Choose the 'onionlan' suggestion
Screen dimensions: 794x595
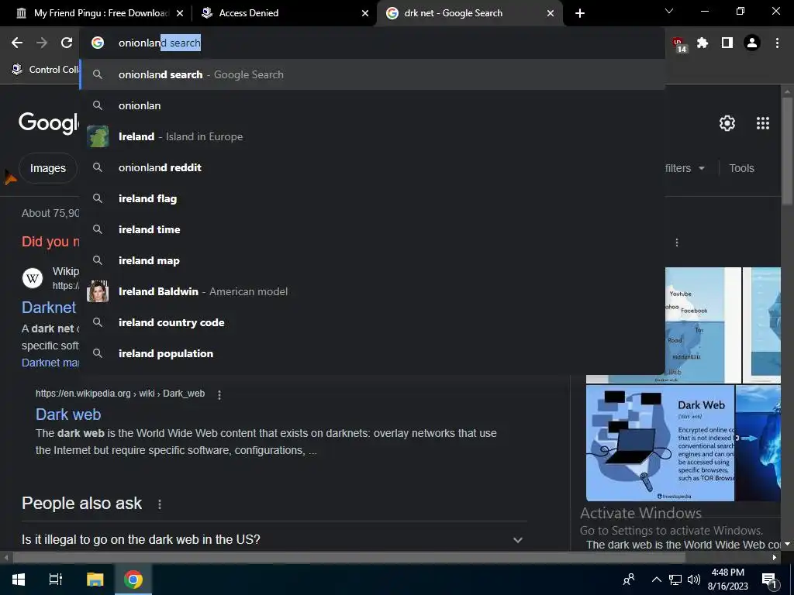[x=372, y=105]
